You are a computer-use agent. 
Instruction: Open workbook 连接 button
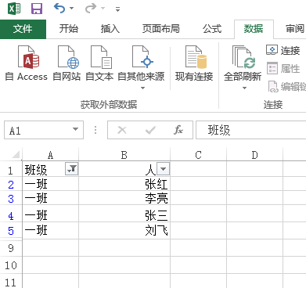coord(283,50)
